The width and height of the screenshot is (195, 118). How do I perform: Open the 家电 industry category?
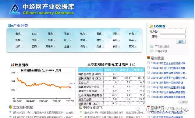pos(83,40)
